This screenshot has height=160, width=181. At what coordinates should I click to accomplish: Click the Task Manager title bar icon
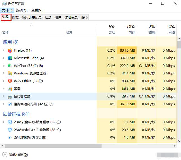click(x=4, y=4)
